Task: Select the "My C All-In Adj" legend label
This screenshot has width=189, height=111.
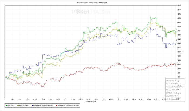Action: [x=24, y=106]
